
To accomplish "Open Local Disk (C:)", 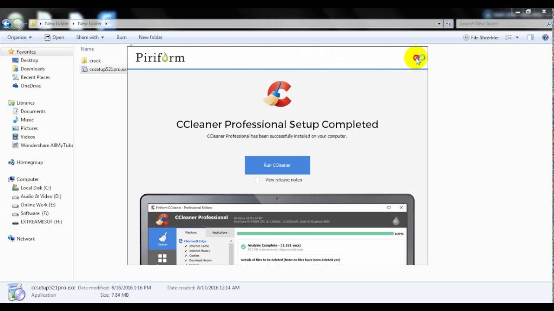I will click(35, 188).
